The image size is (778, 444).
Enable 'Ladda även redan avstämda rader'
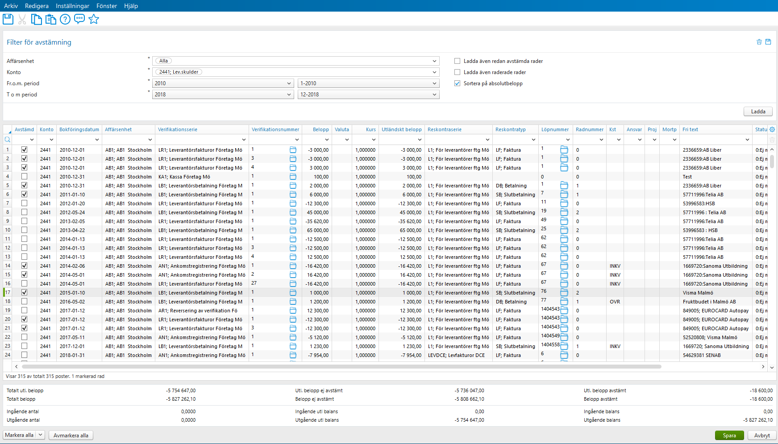click(457, 61)
